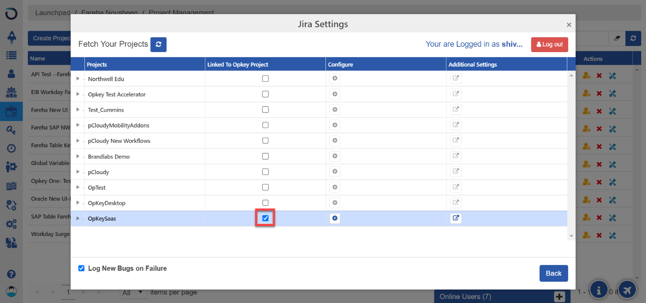Refresh the Fetch Your Projects list
The image size is (646, 303).
coord(158,44)
